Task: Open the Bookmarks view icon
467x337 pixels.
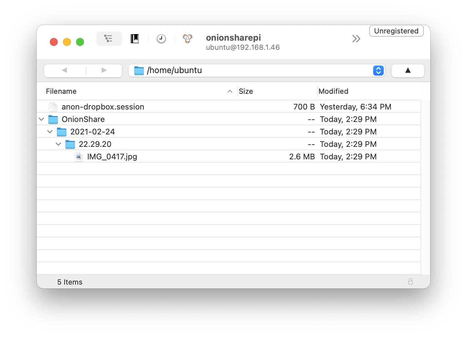Action: point(135,39)
